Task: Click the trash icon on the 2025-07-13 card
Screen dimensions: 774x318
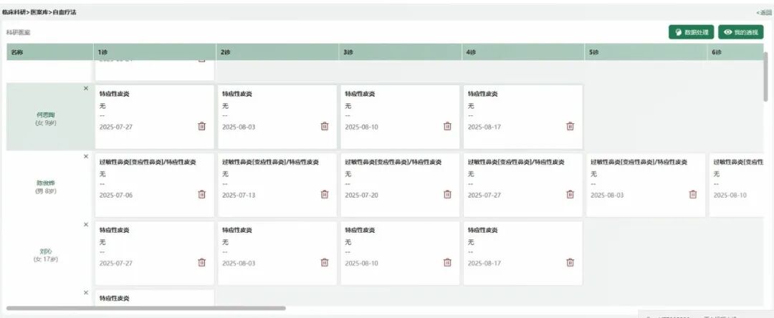Action: (x=325, y=194)
